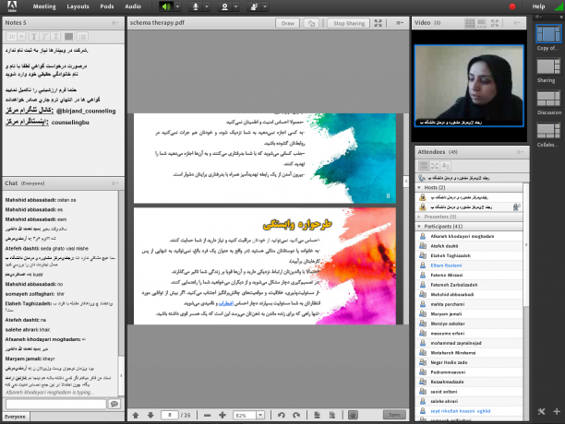This screenshot has width=565, height=424.
Task: Click the chat message input field
Action: pos(56,404)
